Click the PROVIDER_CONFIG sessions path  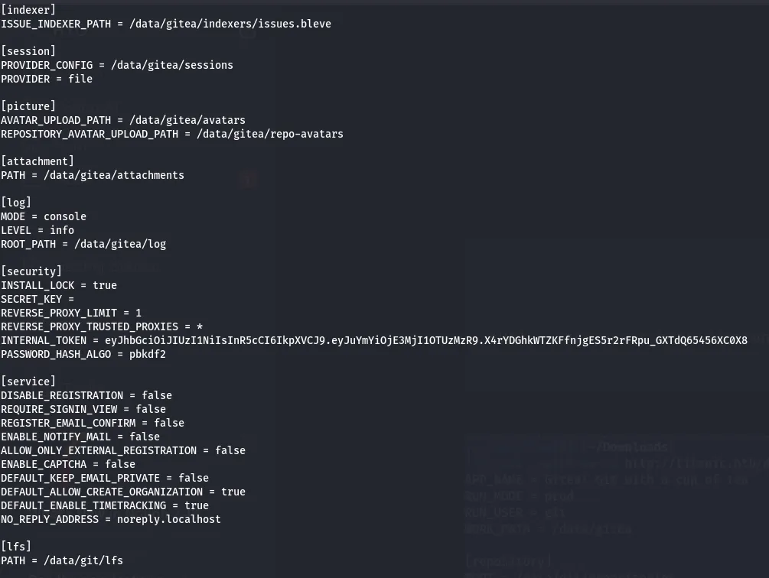tap(172, 65)
